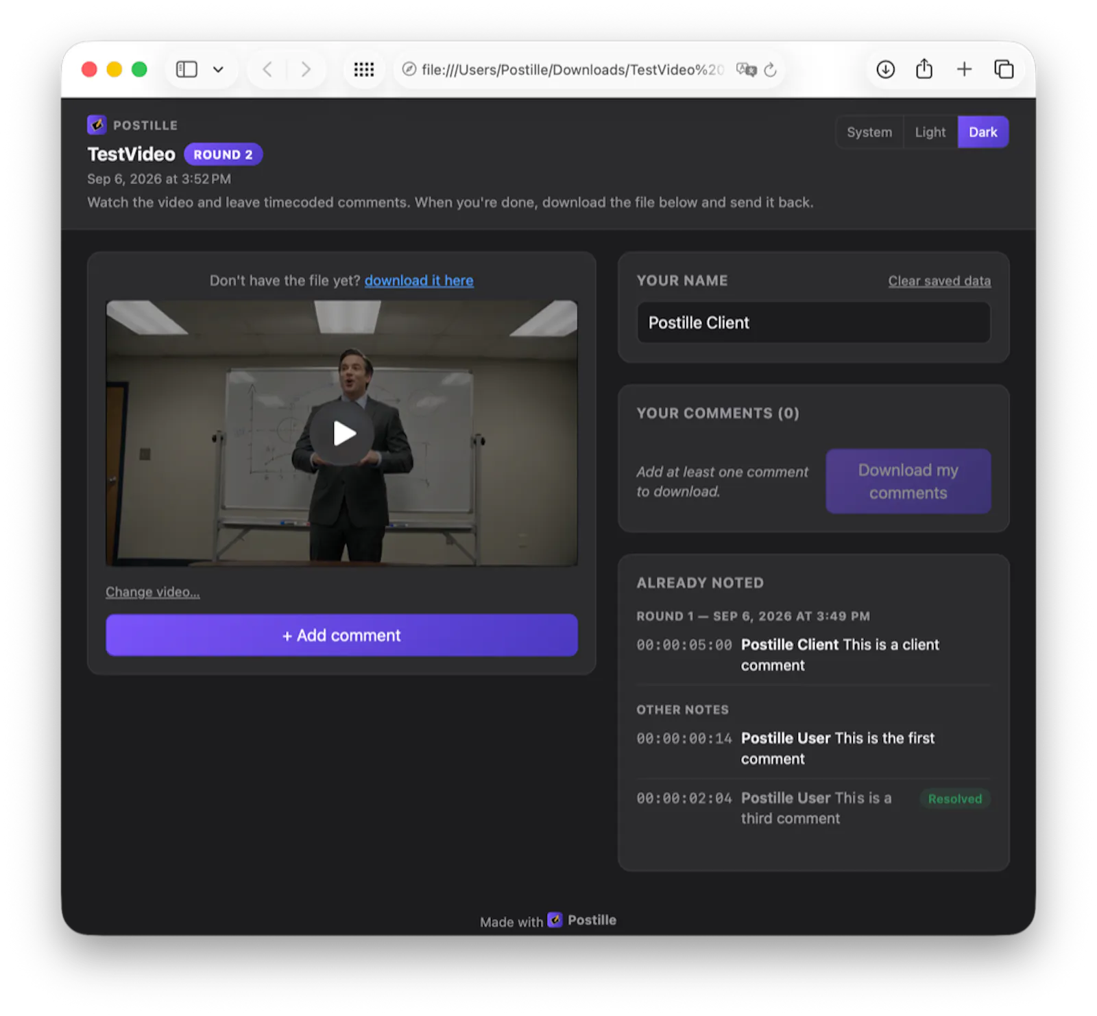Screen dimensions: 1097x1016
Task: Switch to the Light theme
Action: tap(930, 132)
